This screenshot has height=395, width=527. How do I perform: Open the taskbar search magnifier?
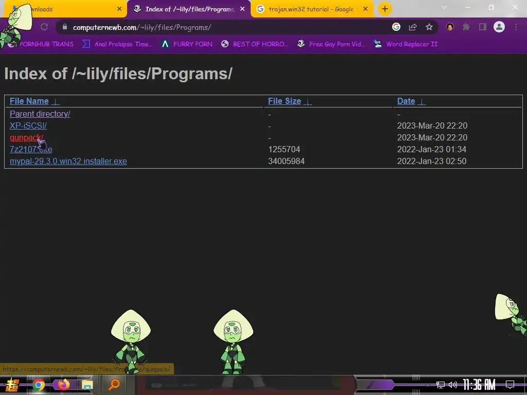click(114, 384)
